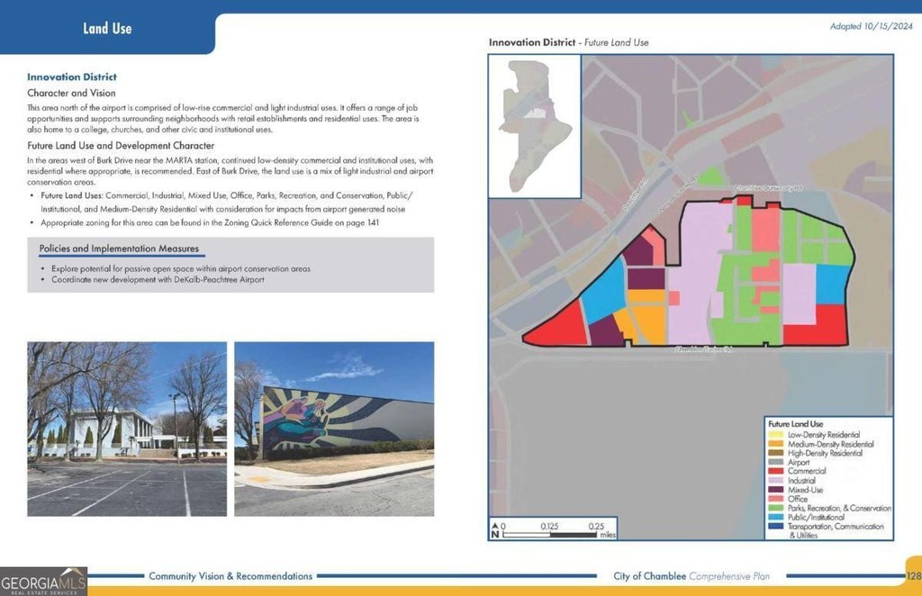922x596 pixels.
Task: Click the Georgia MLS logo
Action: pyautogui.click(x=43, y=581)
